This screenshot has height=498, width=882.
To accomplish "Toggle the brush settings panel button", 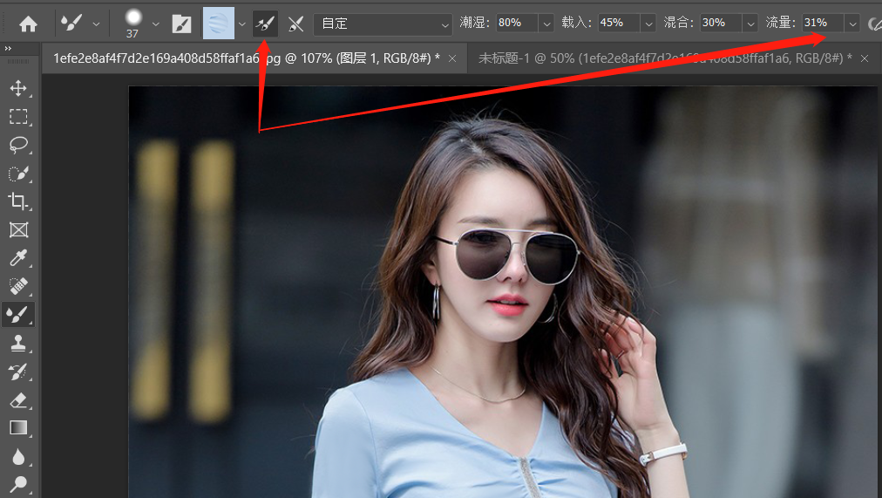I will point(181,24).
